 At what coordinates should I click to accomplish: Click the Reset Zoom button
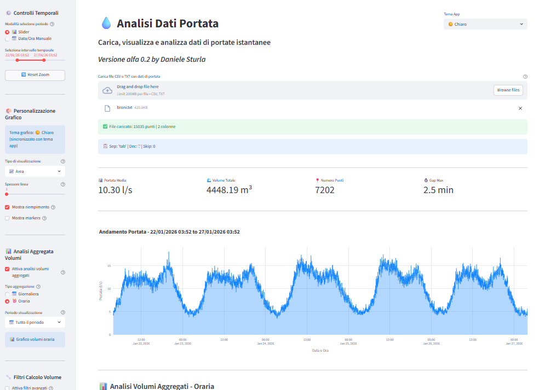click(x=35, y=75)
